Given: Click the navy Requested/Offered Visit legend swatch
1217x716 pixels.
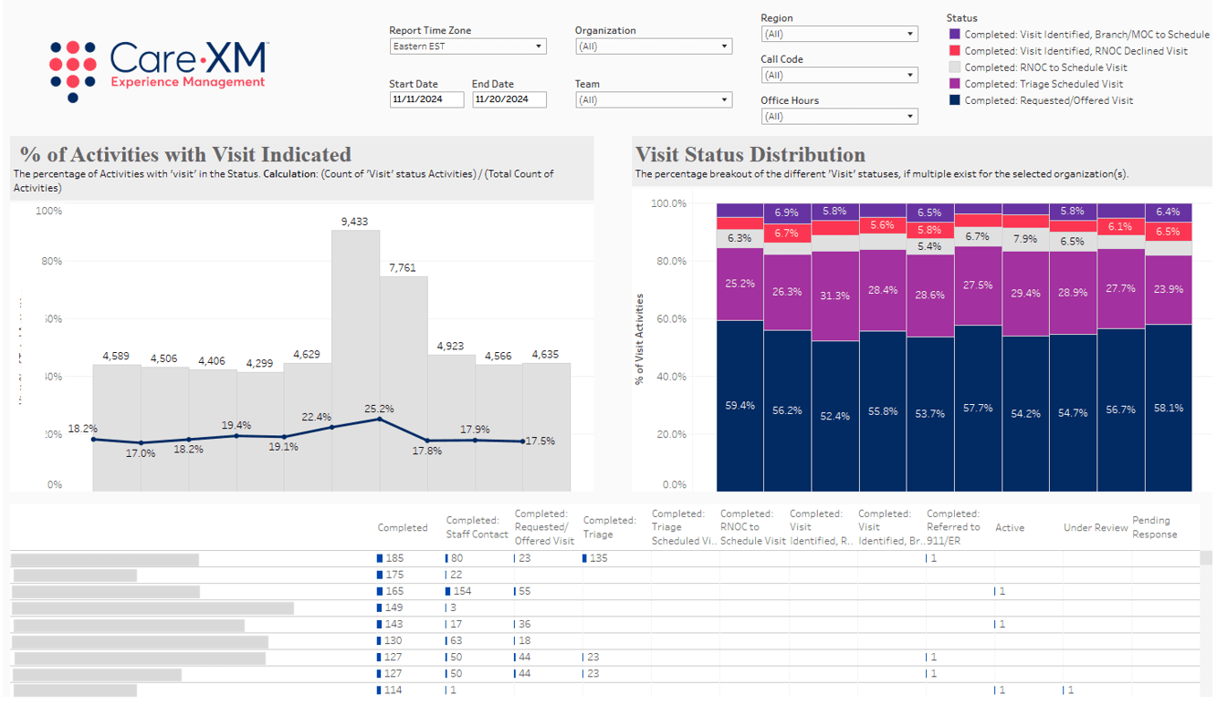Looking at the screenshot, I should click(x=955, y=100).
